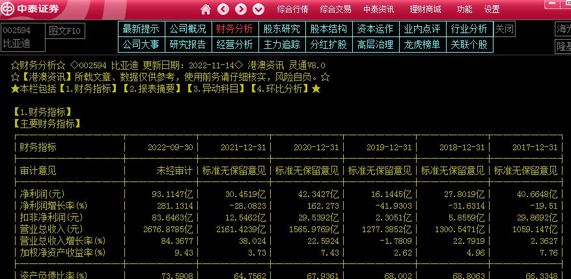Open the 中泰资讯 menu
This screenshot has width=571, height=279.
click(379, 10)
